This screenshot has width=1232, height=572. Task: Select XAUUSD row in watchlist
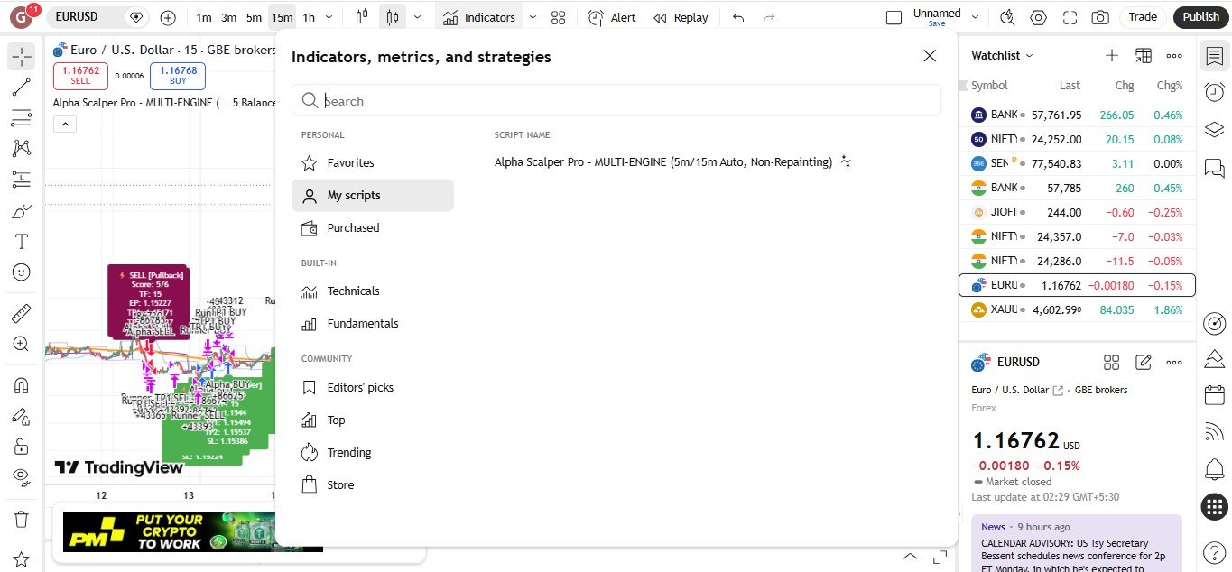click(x=1076, y=310)
